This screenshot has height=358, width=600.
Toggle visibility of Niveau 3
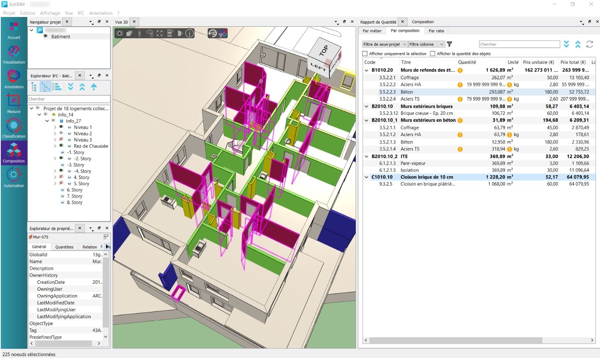tap(61, 140)
